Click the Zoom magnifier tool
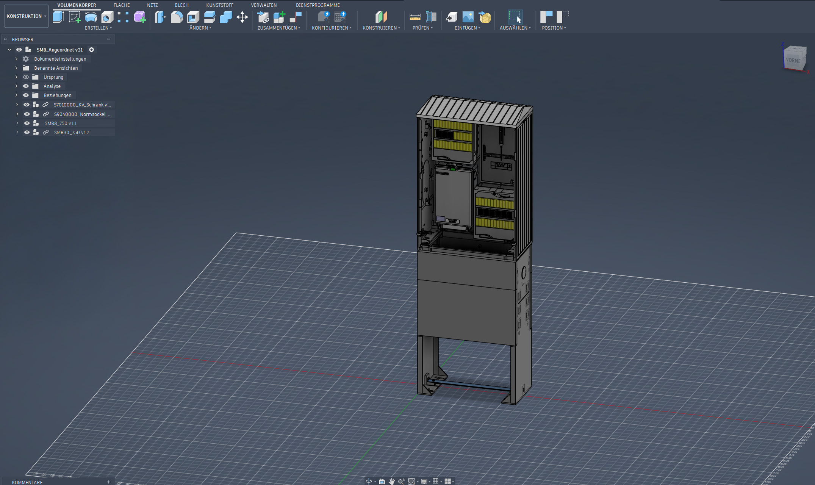Screen dimensions: 815x485 tap(401, 481)
